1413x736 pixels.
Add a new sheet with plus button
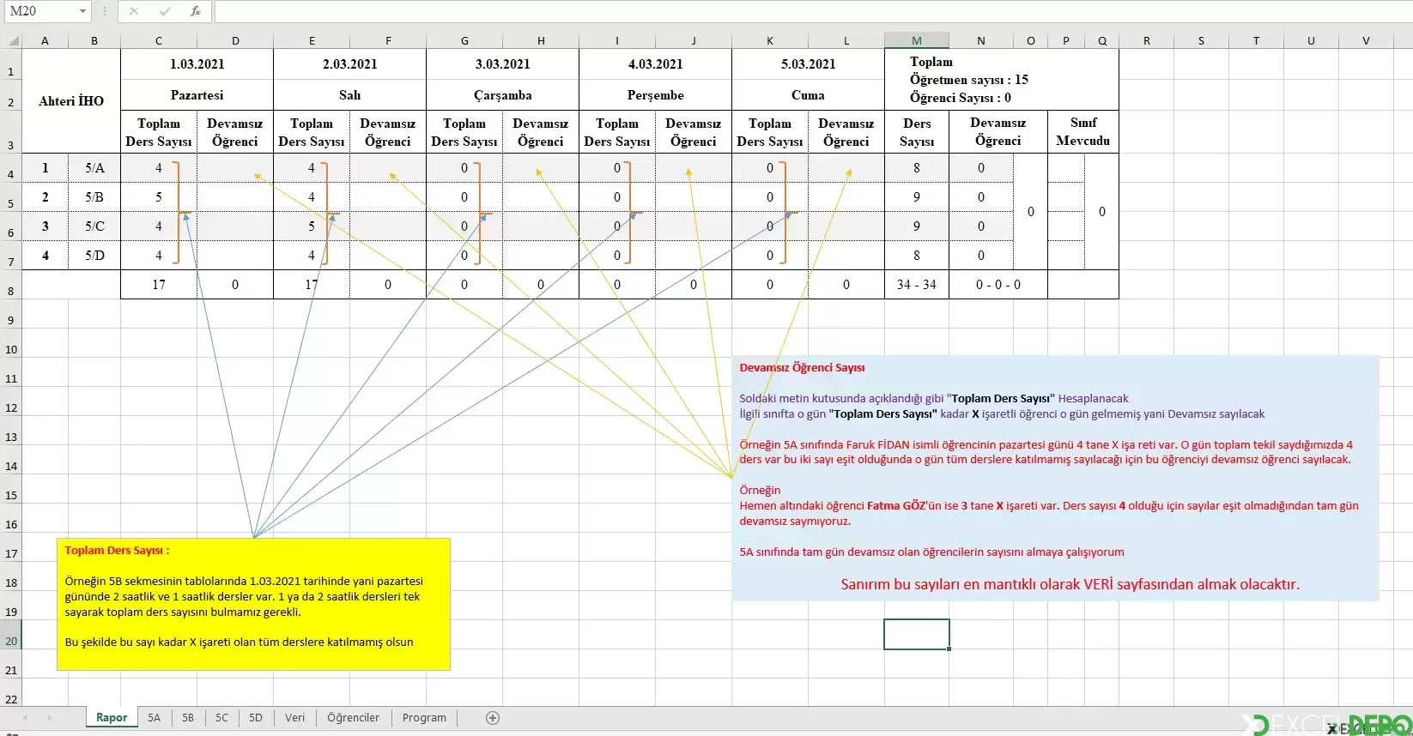[x=493, y=718]
